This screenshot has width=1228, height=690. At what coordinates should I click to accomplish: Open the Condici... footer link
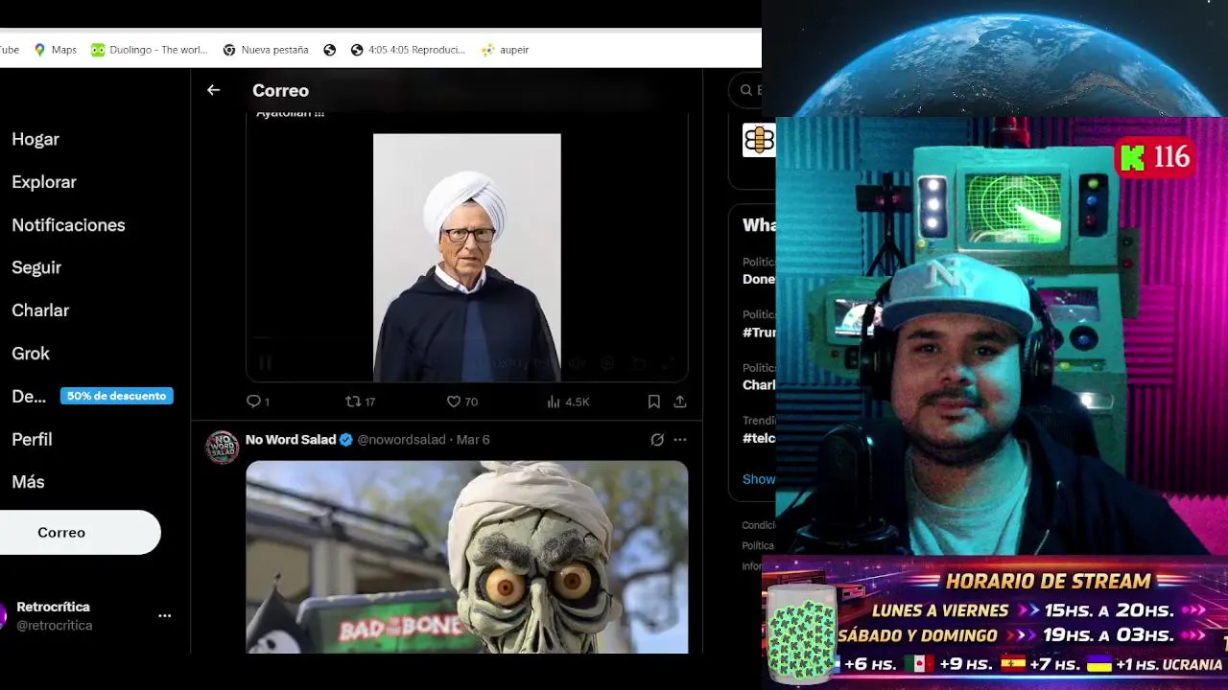pyautogui.click(x=758, y=525)
